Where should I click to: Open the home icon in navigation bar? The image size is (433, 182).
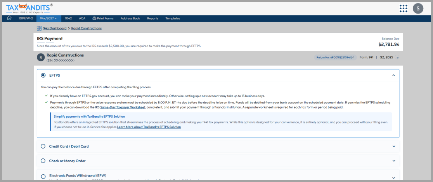click(9, 18)
